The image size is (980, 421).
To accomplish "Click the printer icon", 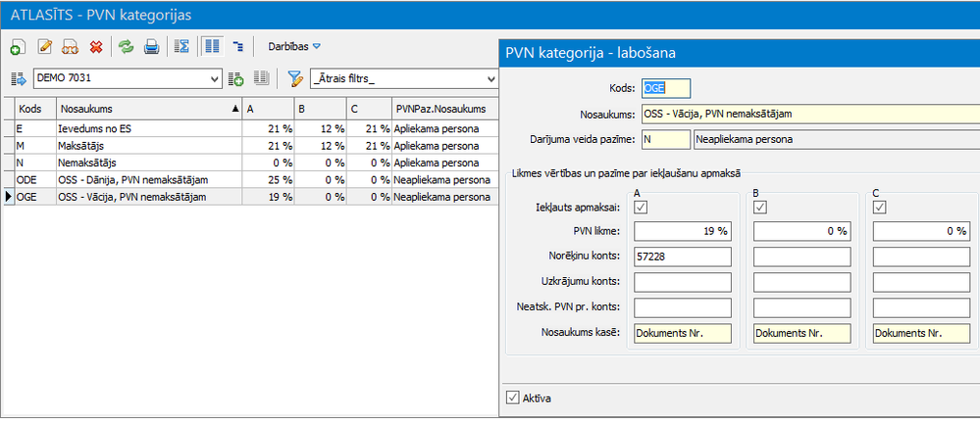I will (151, 46).
